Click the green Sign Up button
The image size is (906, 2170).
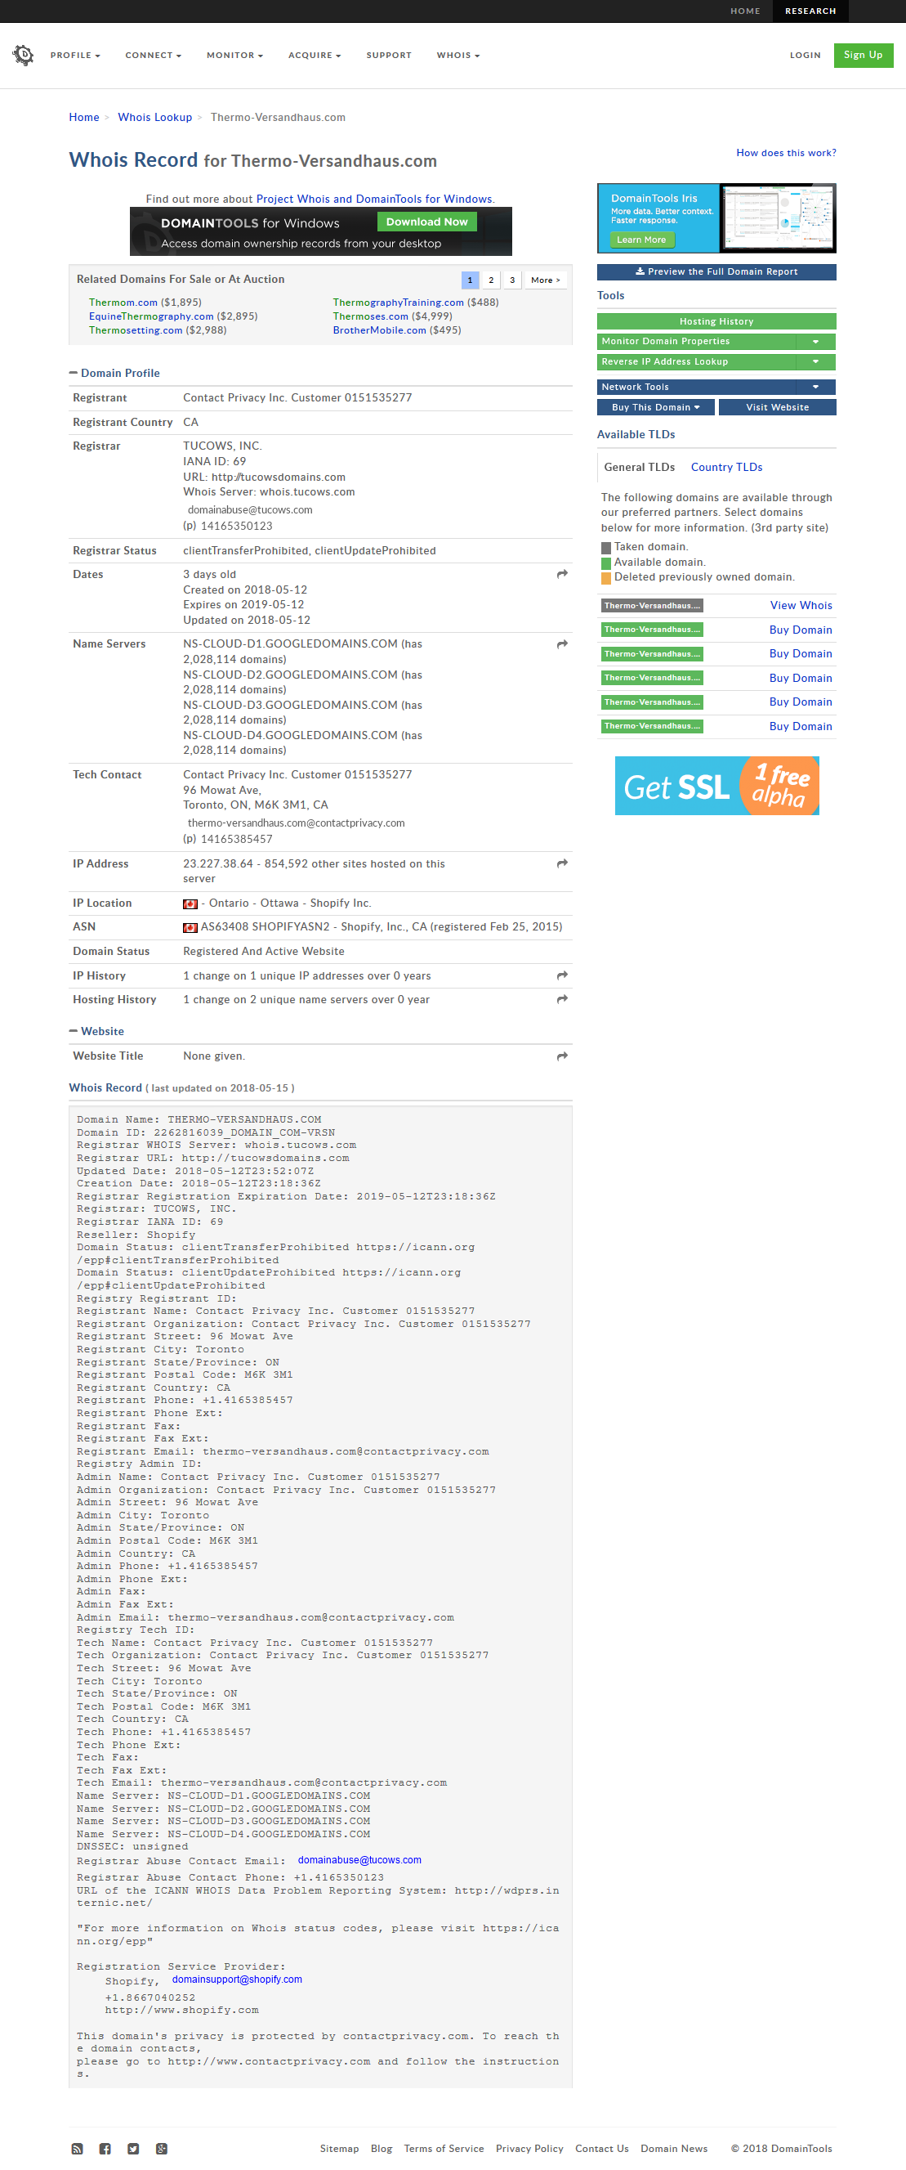pyautogui.click(x=863, y=55)
